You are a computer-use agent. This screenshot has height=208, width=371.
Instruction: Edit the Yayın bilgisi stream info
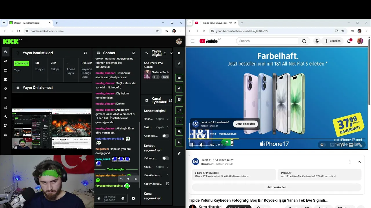tap(165, 53)
